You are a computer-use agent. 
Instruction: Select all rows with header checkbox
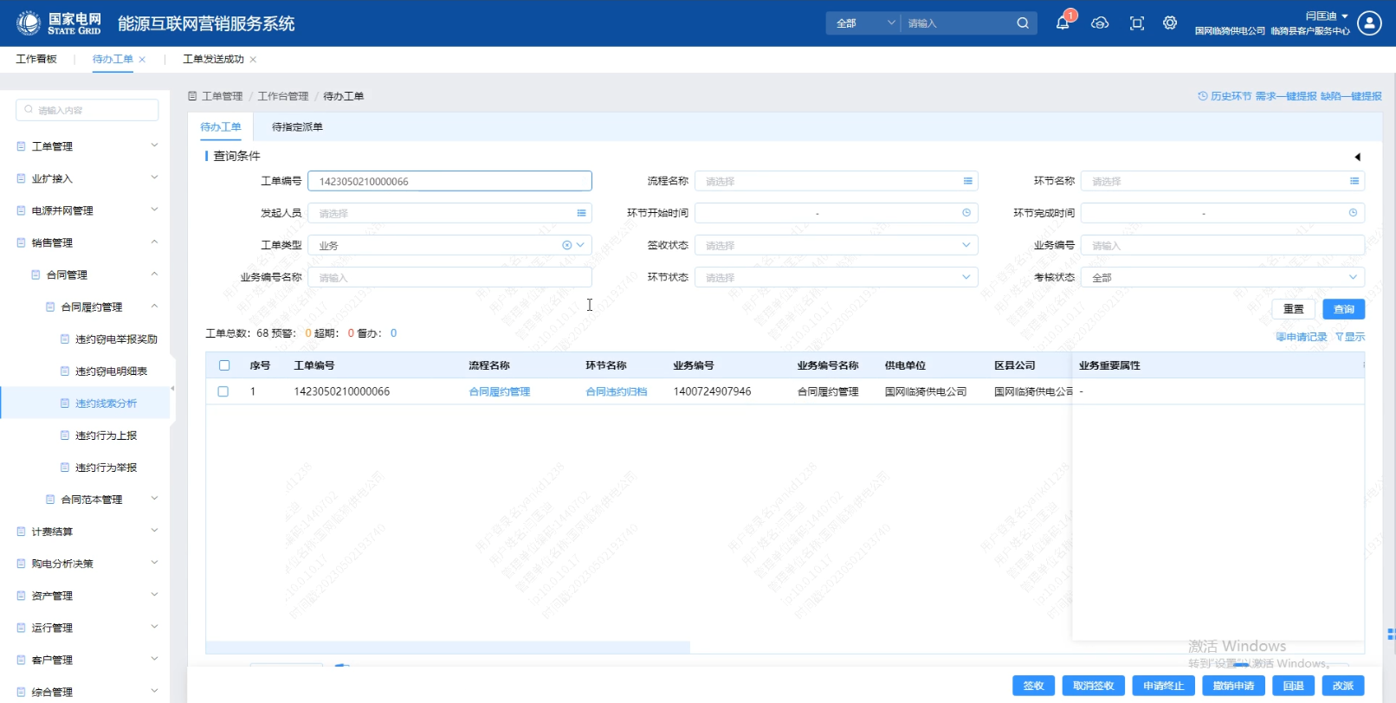(224, 365)
